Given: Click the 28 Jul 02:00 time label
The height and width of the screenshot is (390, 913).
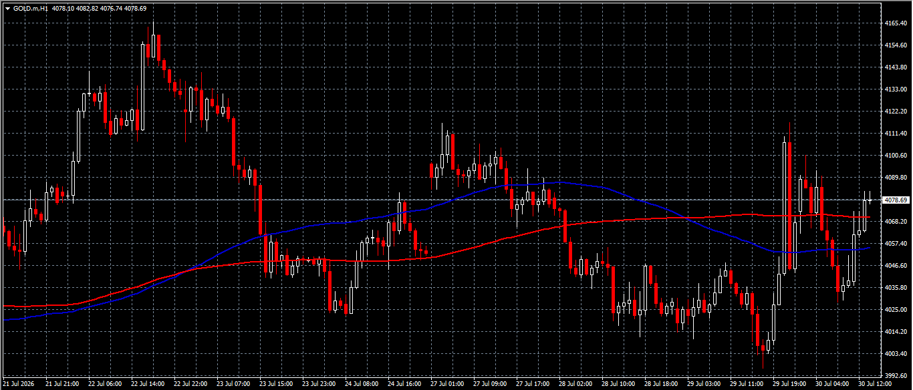Looking at the screenshot, I should pyautogui.click(x=575, y=385).
